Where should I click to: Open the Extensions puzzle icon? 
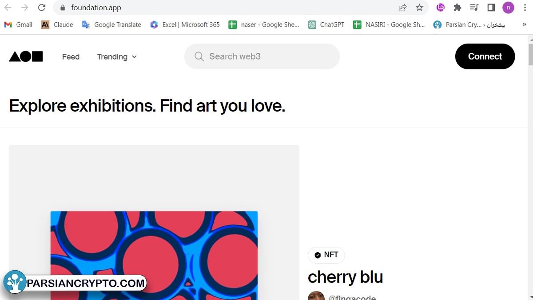click(457, 8)
